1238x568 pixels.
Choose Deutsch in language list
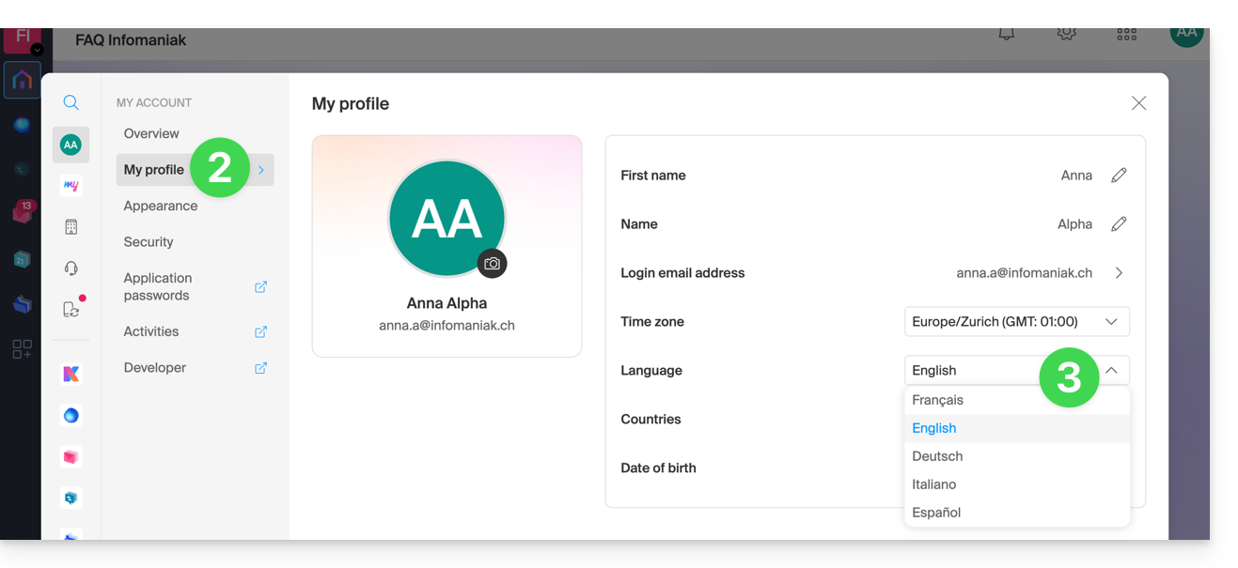[x=937, y=456]
